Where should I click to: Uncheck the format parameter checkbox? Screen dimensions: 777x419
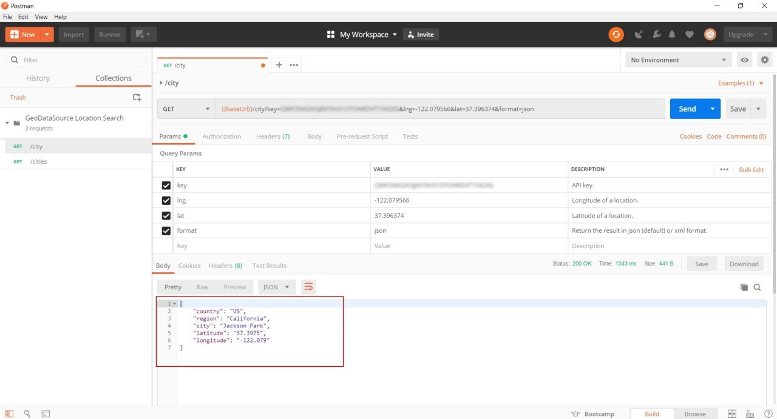[x=166, y=231]
